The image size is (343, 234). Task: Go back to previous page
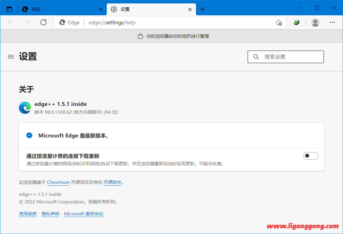pyautogui.click(x=11, y=22)
